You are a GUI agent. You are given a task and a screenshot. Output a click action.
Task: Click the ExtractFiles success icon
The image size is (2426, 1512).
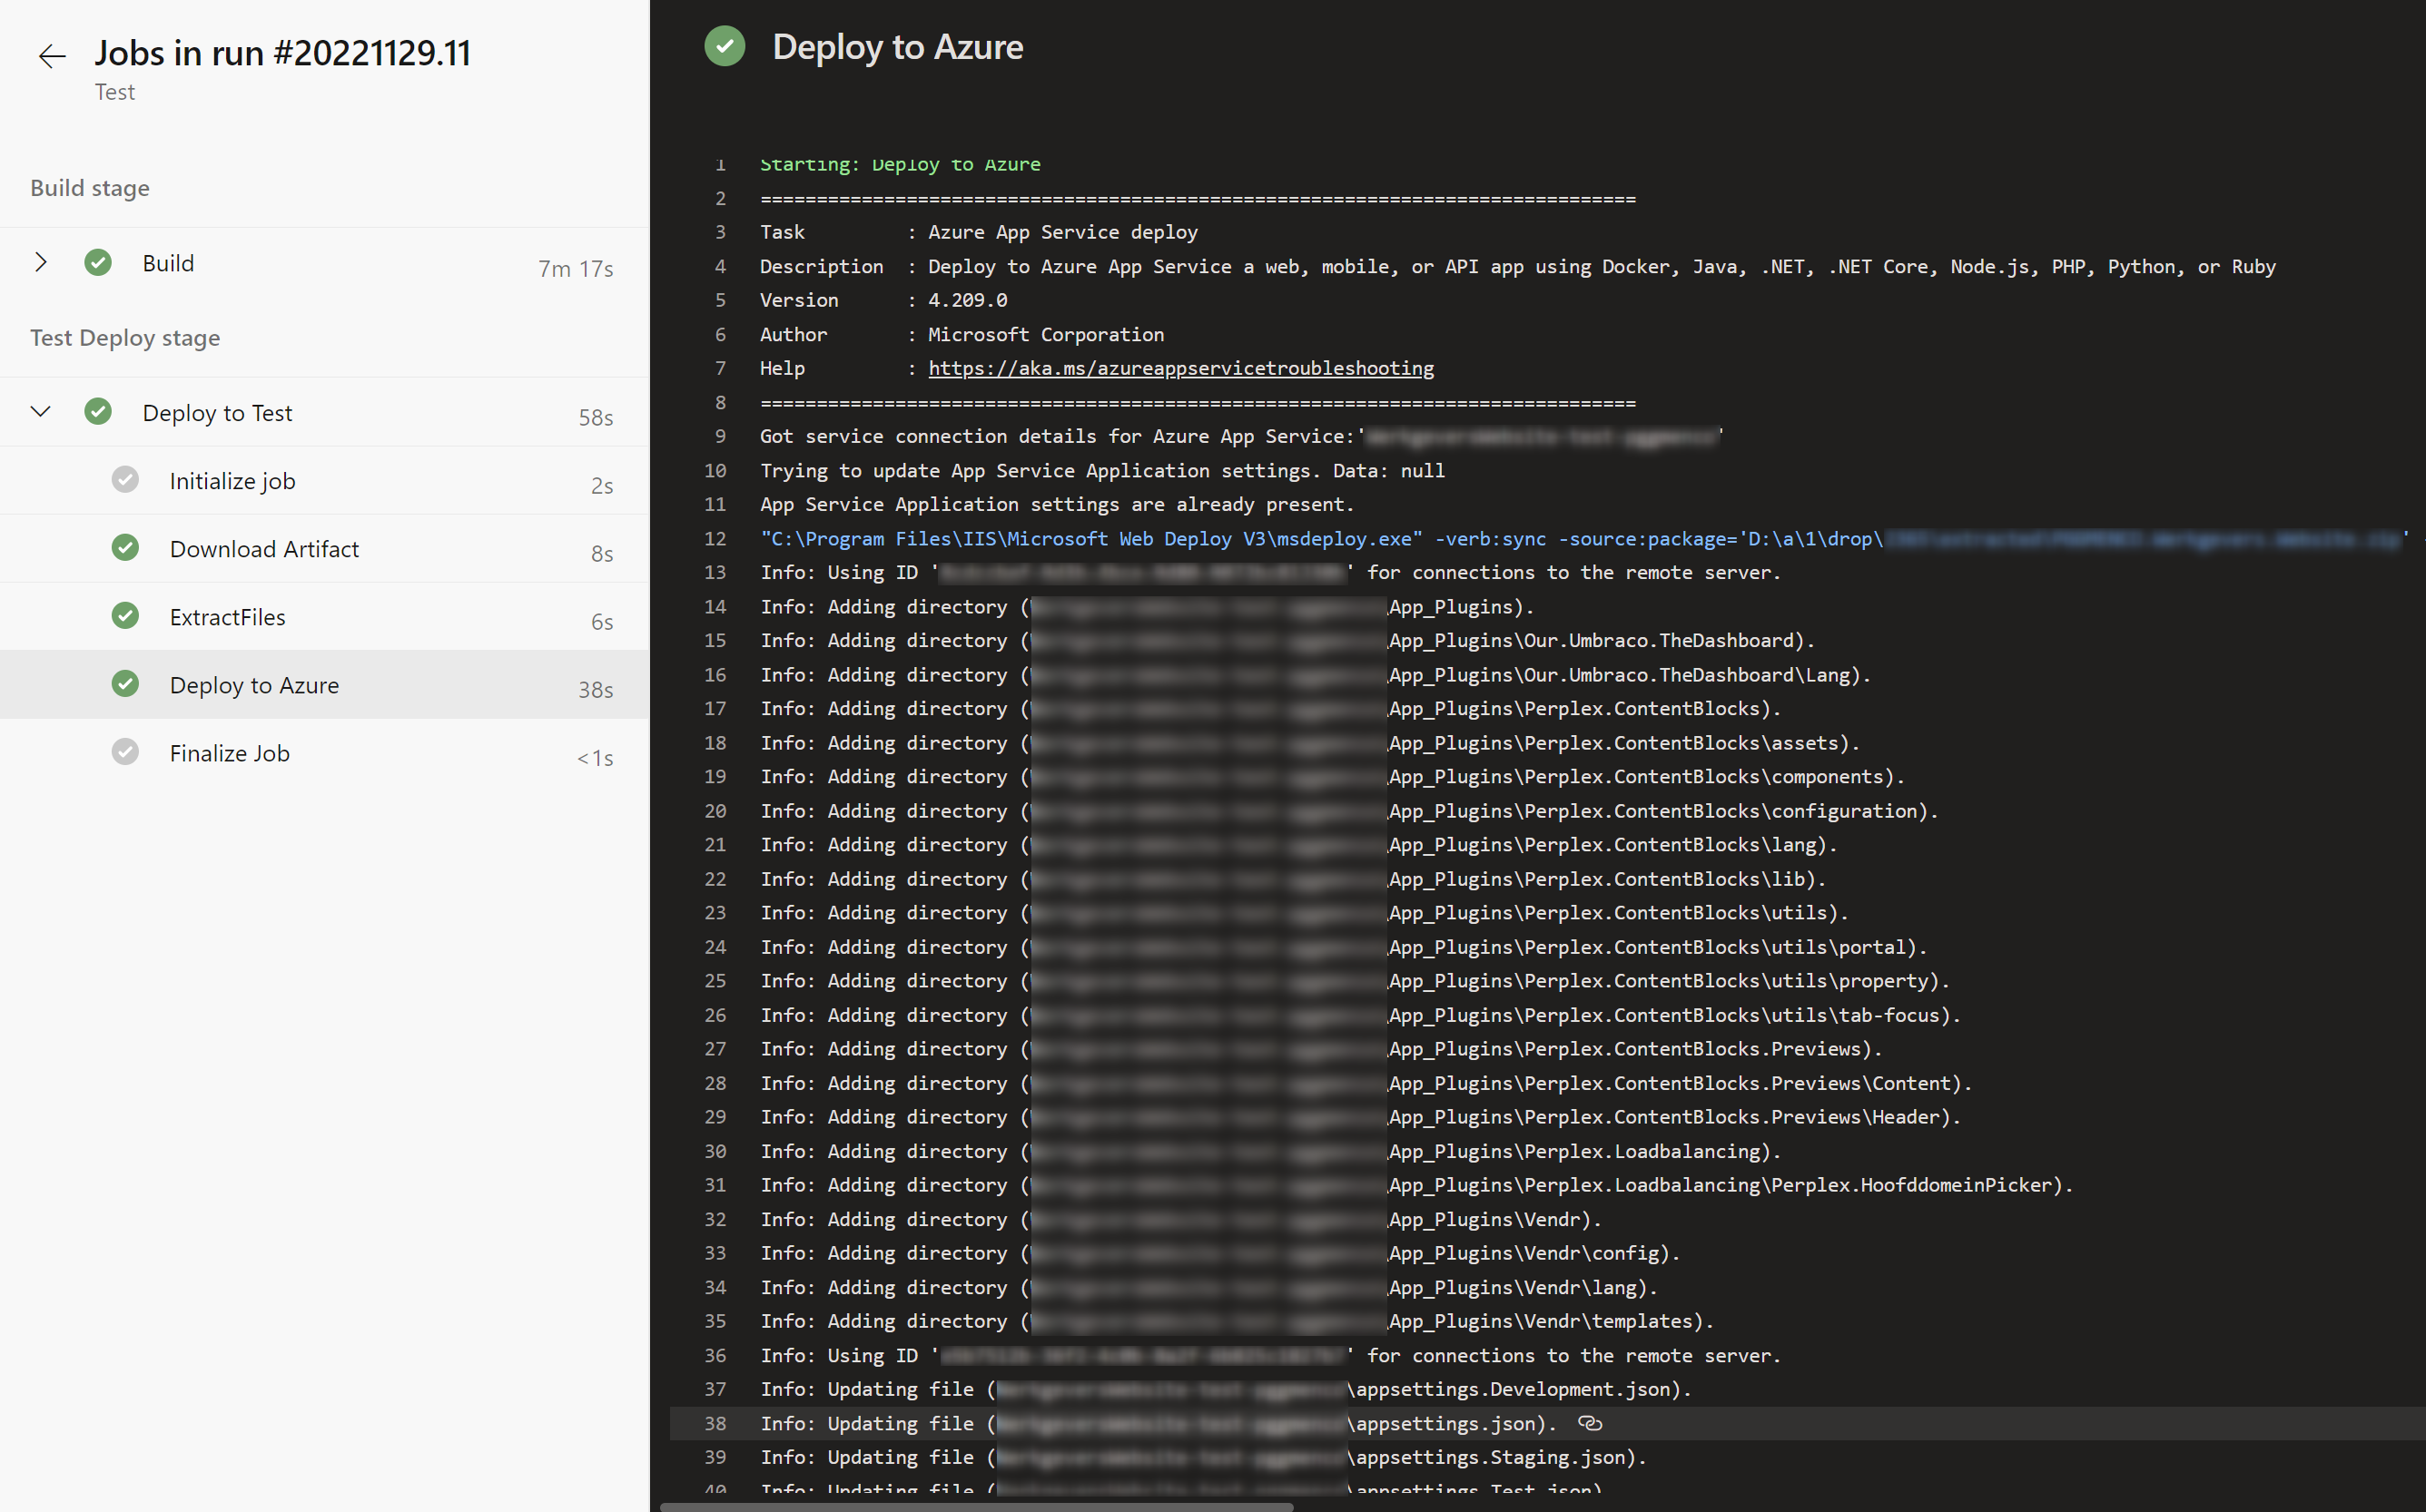coord(125,616)
